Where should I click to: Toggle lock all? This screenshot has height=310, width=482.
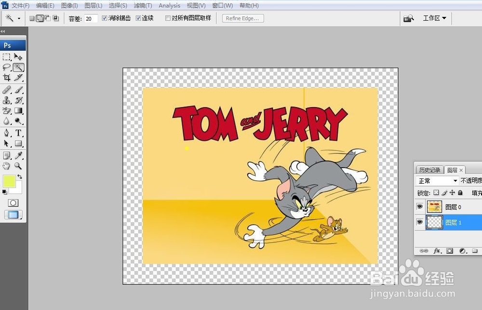pyautogui.click(x=460, y=192)
